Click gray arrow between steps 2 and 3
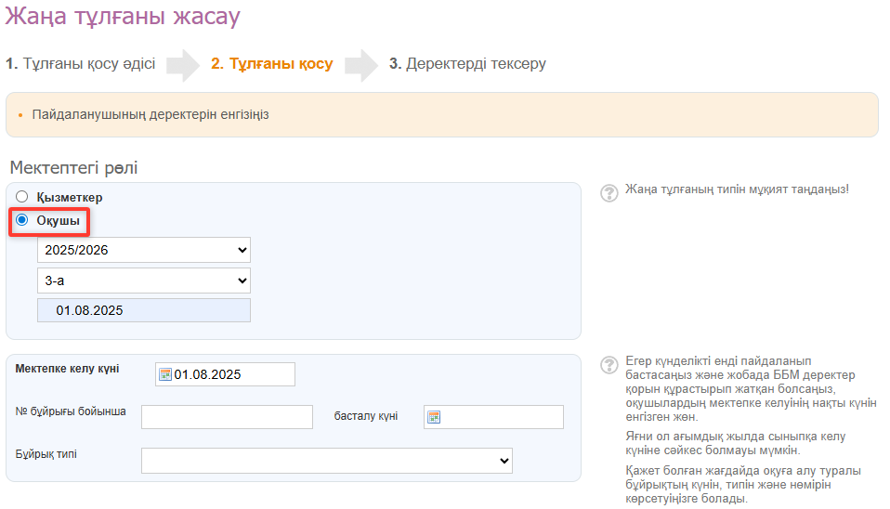This screenshot has width=890, height=509. point(360,65)
